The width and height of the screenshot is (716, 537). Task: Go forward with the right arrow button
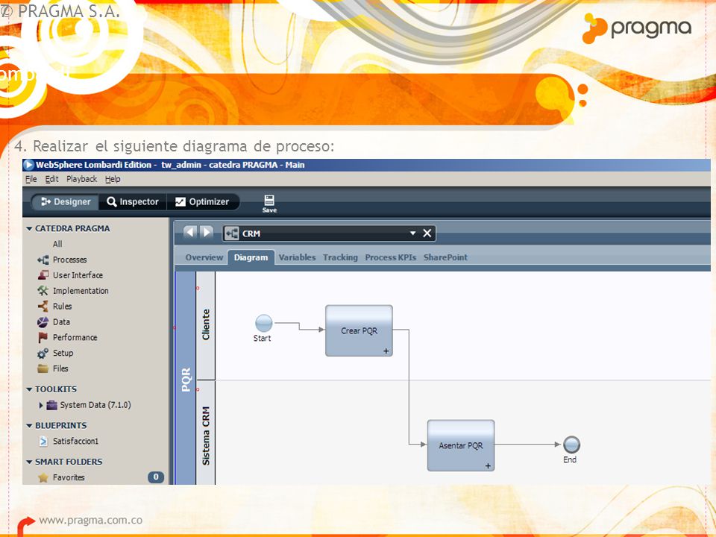[207, 233]
